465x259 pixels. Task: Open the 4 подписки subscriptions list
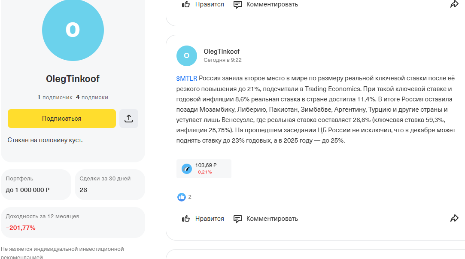[92, 98]
